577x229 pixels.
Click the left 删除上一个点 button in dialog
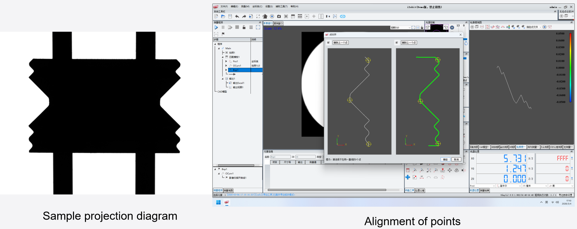(340, 42)
